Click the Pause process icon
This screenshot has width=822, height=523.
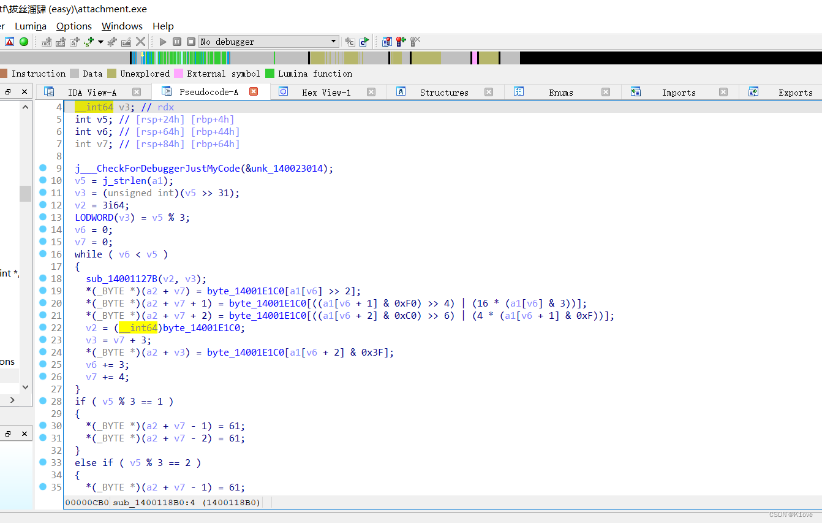[177, 41]
